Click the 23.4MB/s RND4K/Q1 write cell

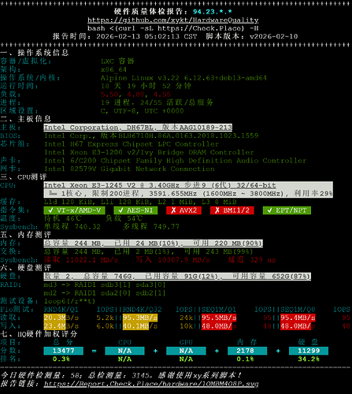tap(61, 326)
